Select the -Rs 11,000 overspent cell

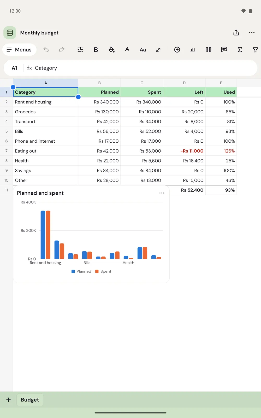point(184,151)
